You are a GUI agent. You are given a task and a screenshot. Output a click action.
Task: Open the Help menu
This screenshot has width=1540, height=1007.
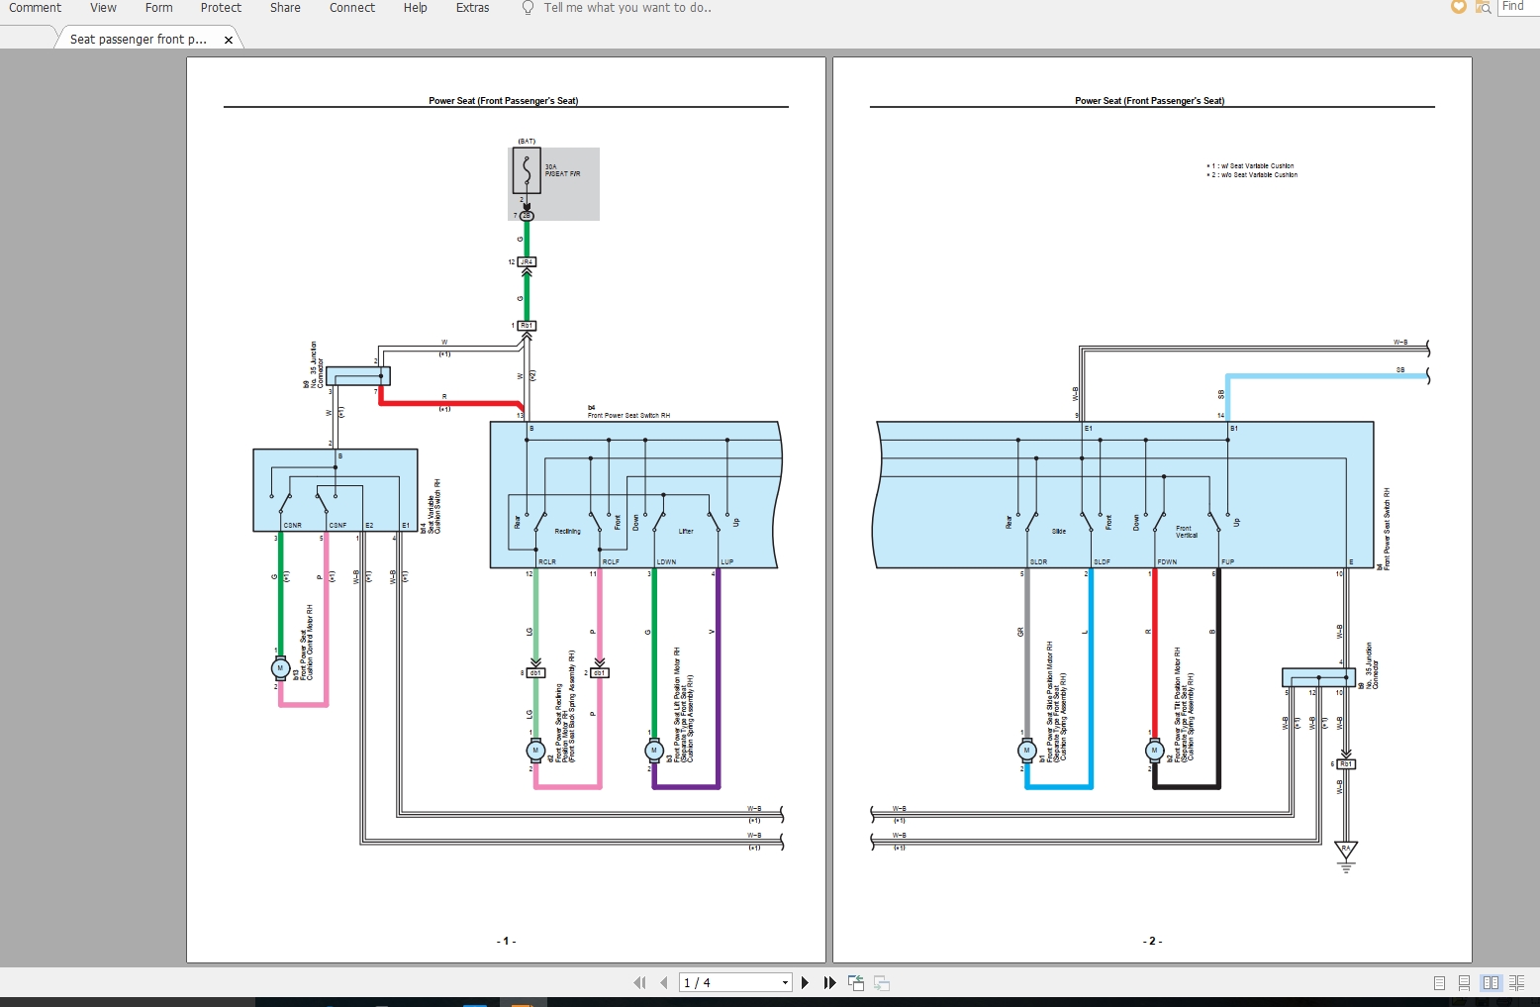[415, 8]
